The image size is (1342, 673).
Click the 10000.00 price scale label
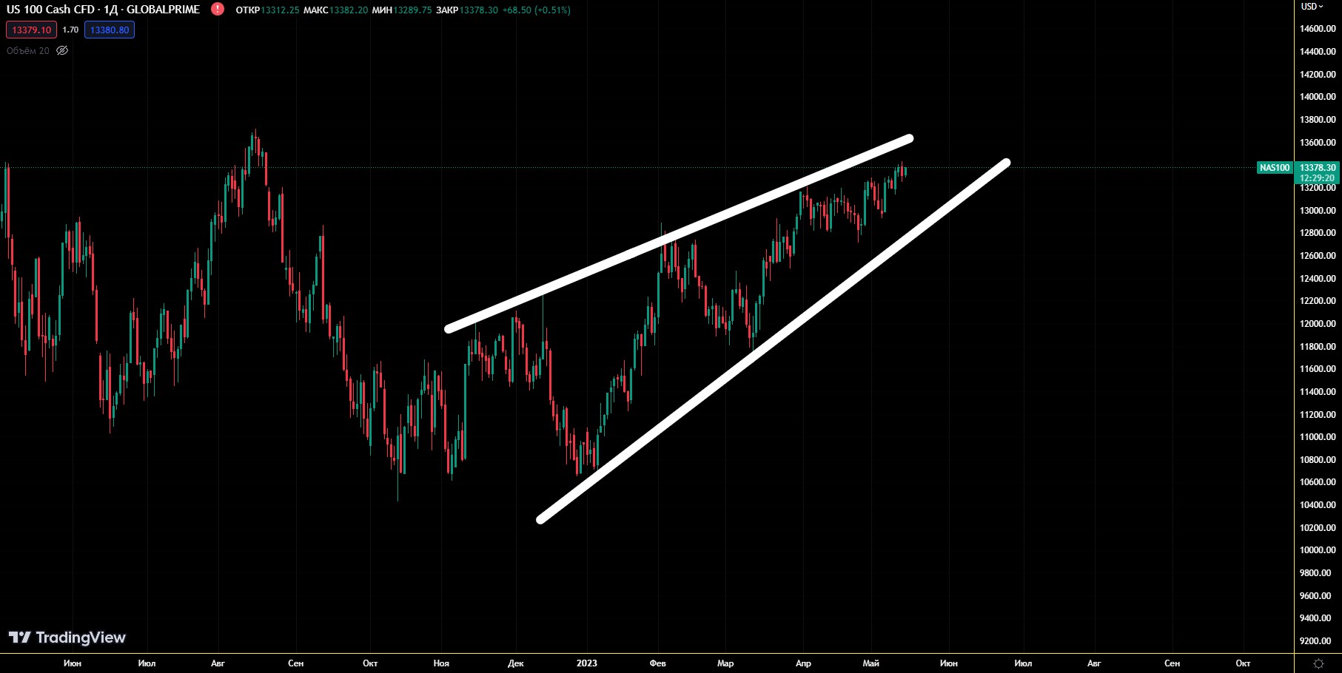pyautogui.click(x=1318, y=550)
